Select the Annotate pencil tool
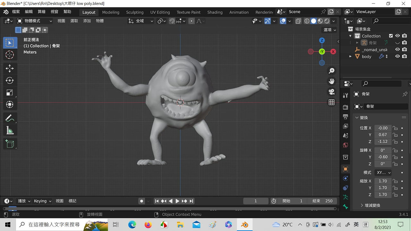Screen dimensions: 411x231 10,118
